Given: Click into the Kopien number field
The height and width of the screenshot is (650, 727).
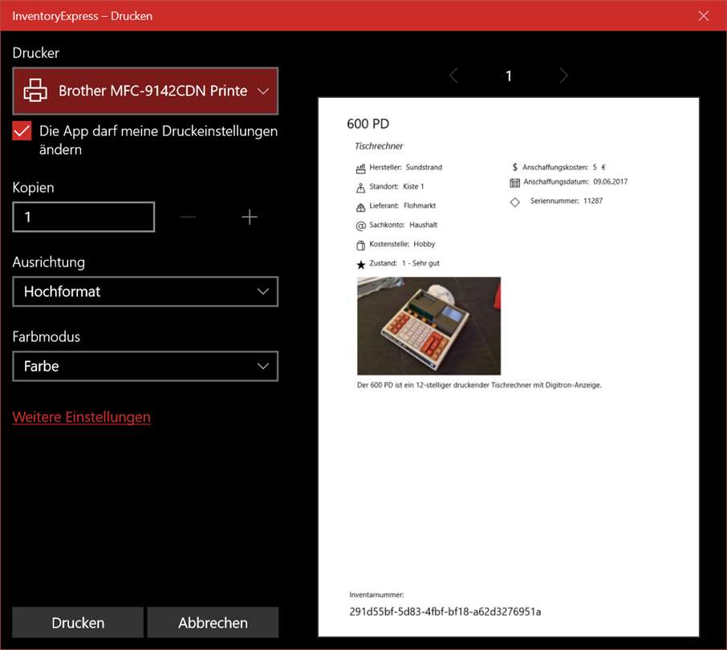Looking at the screenshot, I should (x=83, y=217).
